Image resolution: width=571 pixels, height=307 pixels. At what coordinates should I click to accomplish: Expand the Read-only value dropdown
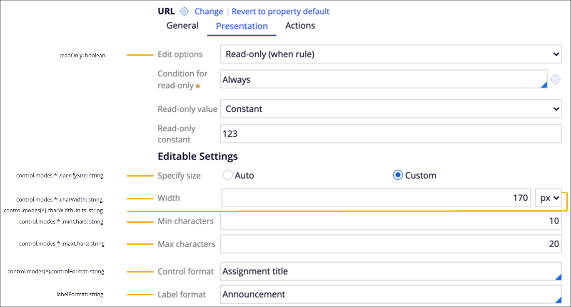pyautogui.click(x=391, y=109)
